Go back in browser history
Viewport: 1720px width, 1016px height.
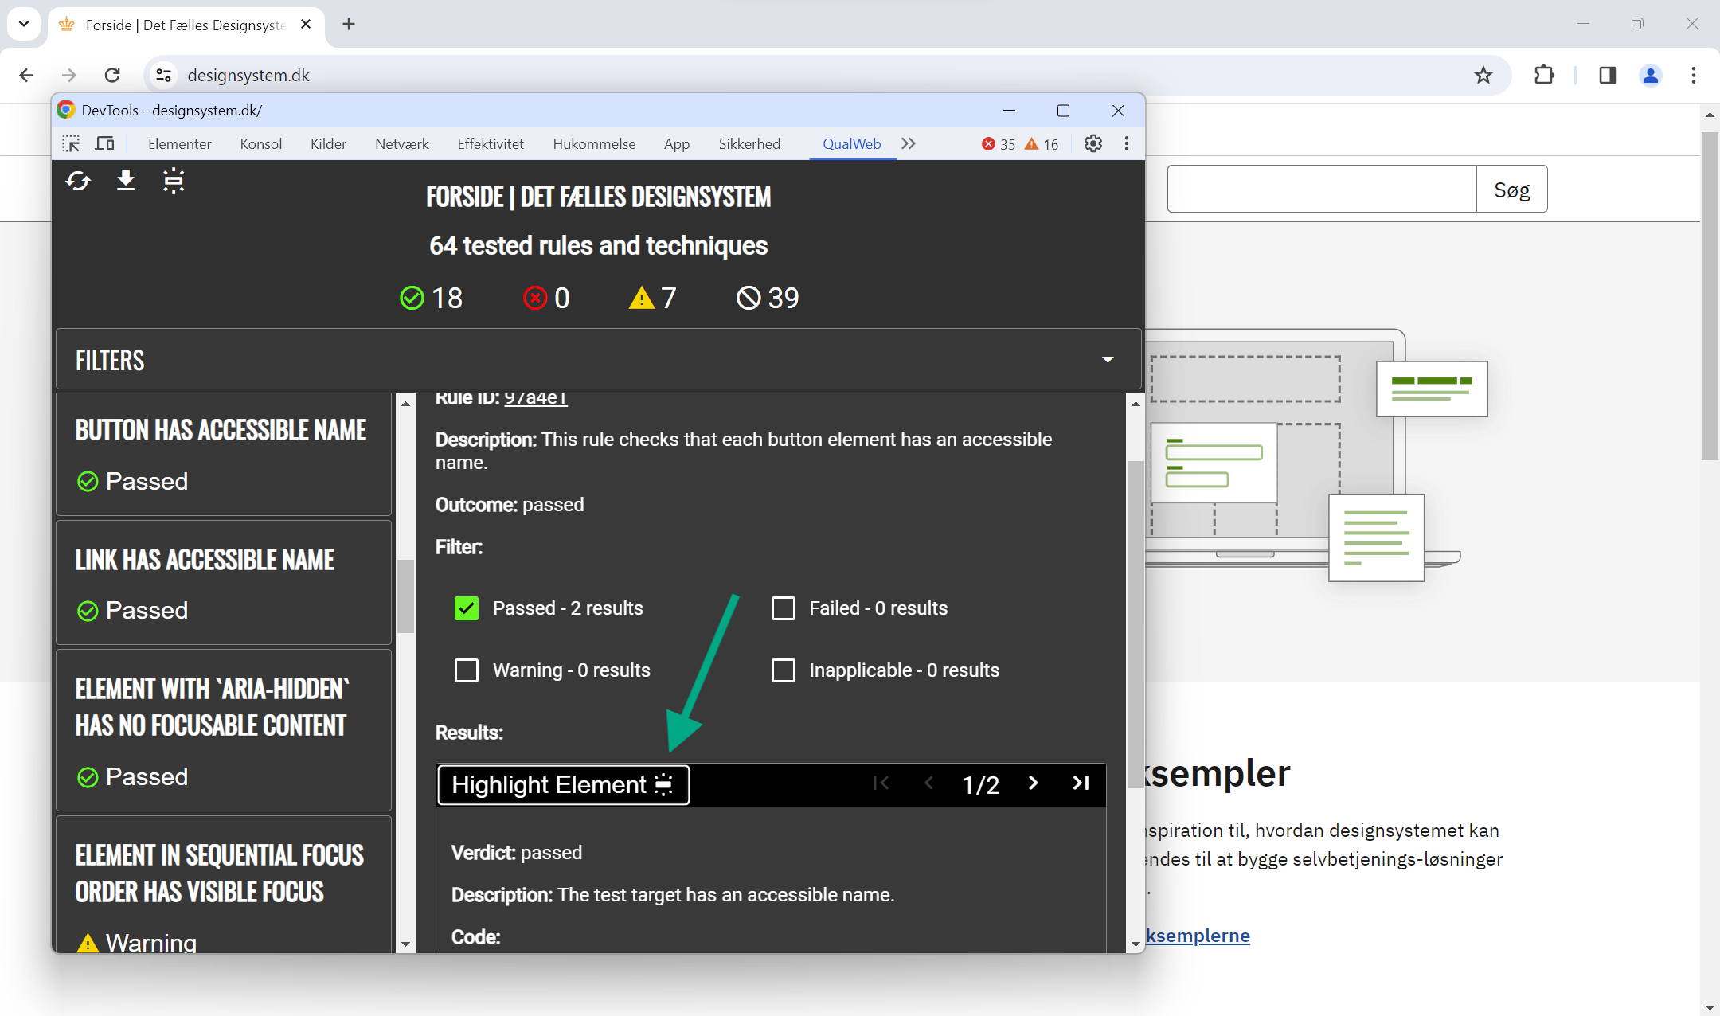pos(26,75)
